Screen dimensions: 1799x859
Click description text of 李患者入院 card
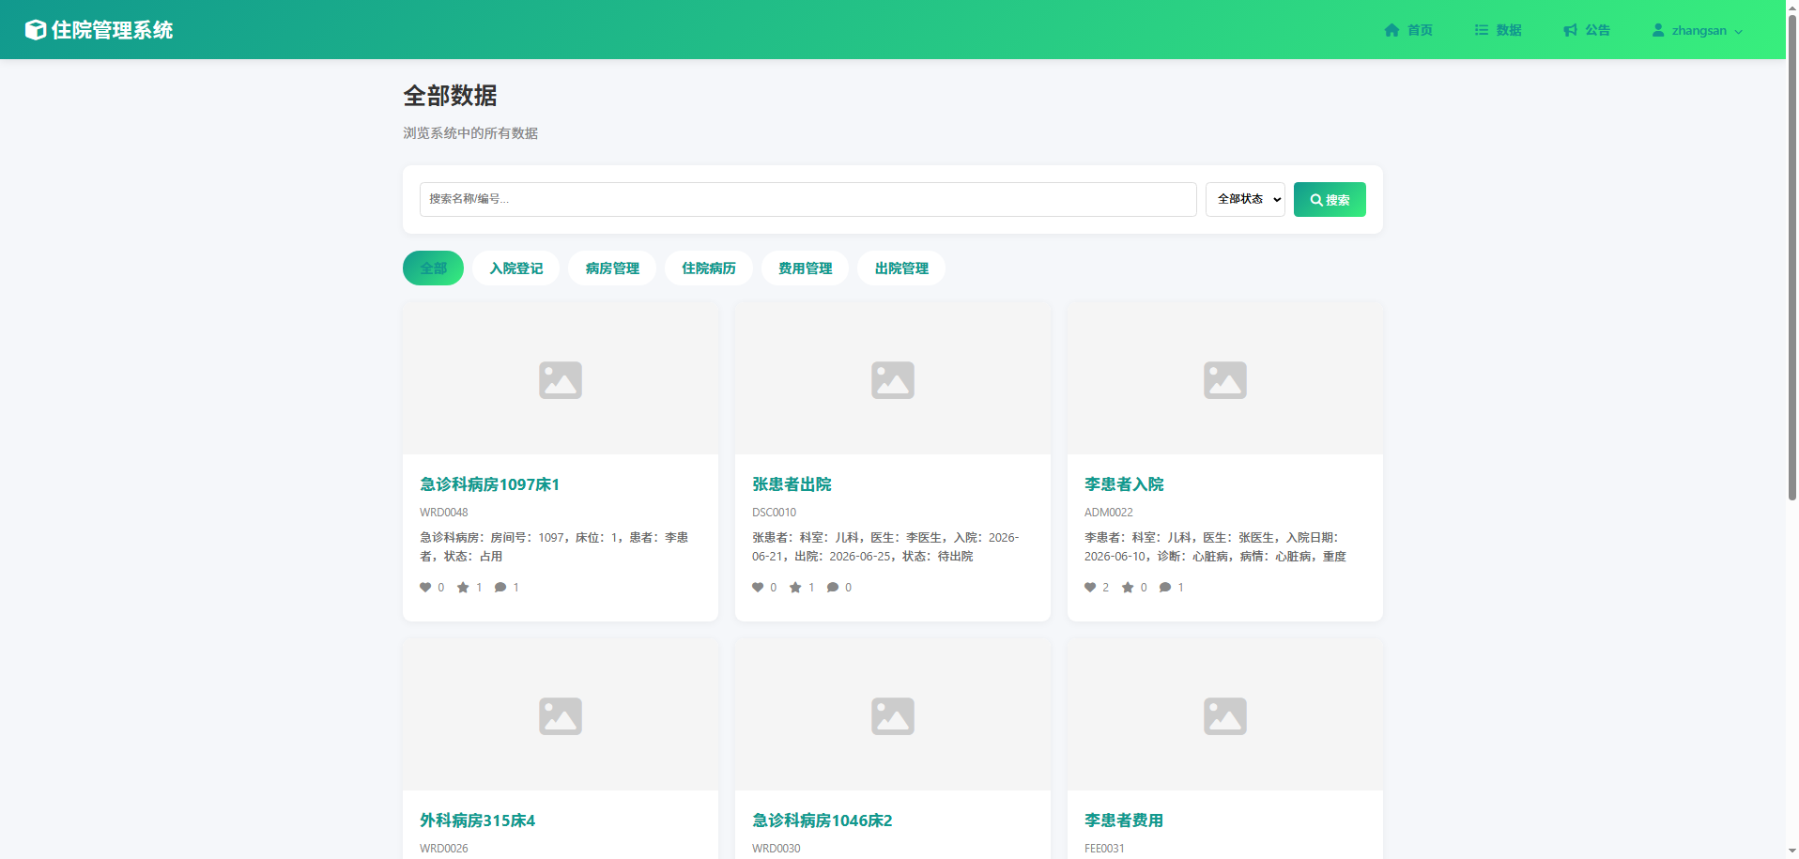pos(1216,547)
